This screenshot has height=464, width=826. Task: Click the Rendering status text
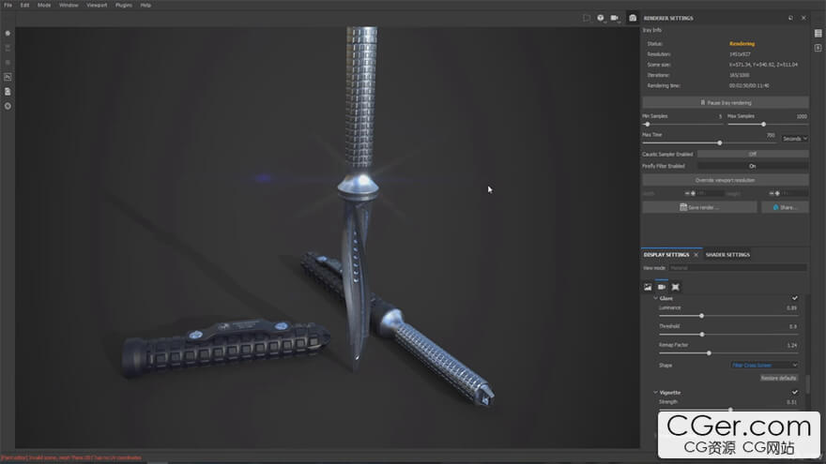(x=742, y=44)
